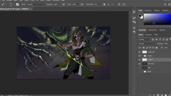
Task: Switch to the Channels tab
Action: click(149, 35)
